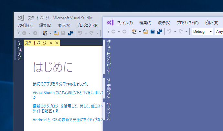Click Save icon in front window toolbar
Viewport: 223px width, 131px height.
click(153, 32)
